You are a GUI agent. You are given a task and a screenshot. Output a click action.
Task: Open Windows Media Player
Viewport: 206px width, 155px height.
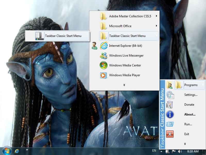pos(124,75)
